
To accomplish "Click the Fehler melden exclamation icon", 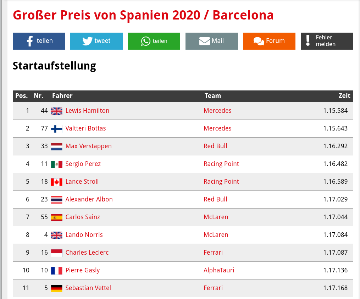I will click(308, 41).
